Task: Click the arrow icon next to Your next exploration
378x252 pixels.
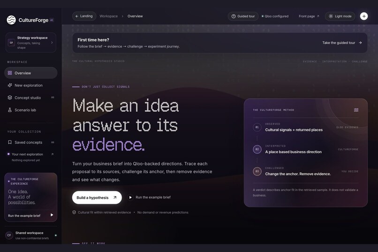Action: (53, 154)
